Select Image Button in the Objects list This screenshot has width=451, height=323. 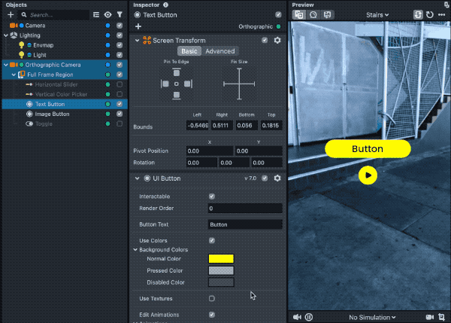point(52,114)
